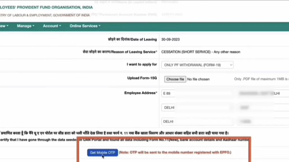Click the EPFO header title text

point(47,7)
